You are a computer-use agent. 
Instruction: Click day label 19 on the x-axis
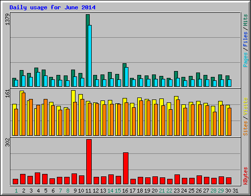147,191
